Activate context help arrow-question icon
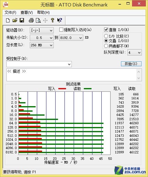148x177 pixels. click(60, 20)
